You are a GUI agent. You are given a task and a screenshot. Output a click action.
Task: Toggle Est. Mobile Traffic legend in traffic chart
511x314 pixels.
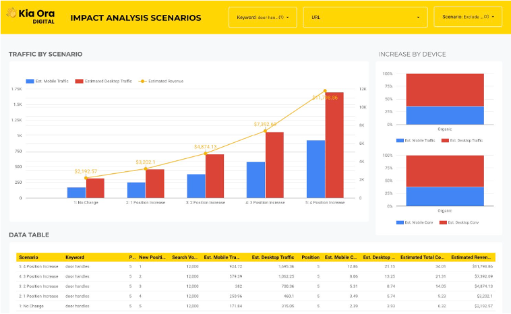coord(47,81)
